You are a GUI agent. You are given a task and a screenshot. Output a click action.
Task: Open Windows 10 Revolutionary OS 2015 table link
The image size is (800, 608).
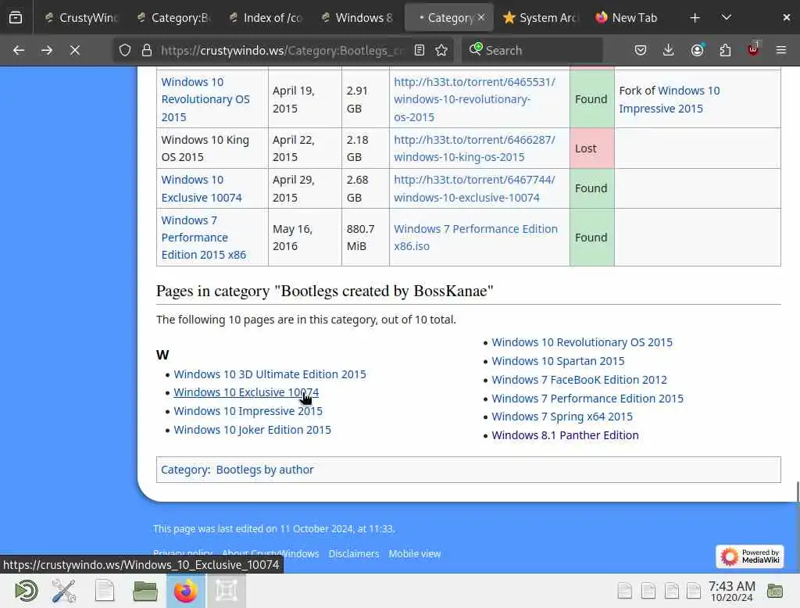(x=205, y=99)
